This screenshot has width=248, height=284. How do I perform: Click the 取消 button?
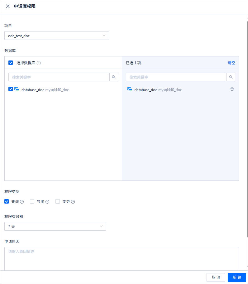(x=216, y=277)
